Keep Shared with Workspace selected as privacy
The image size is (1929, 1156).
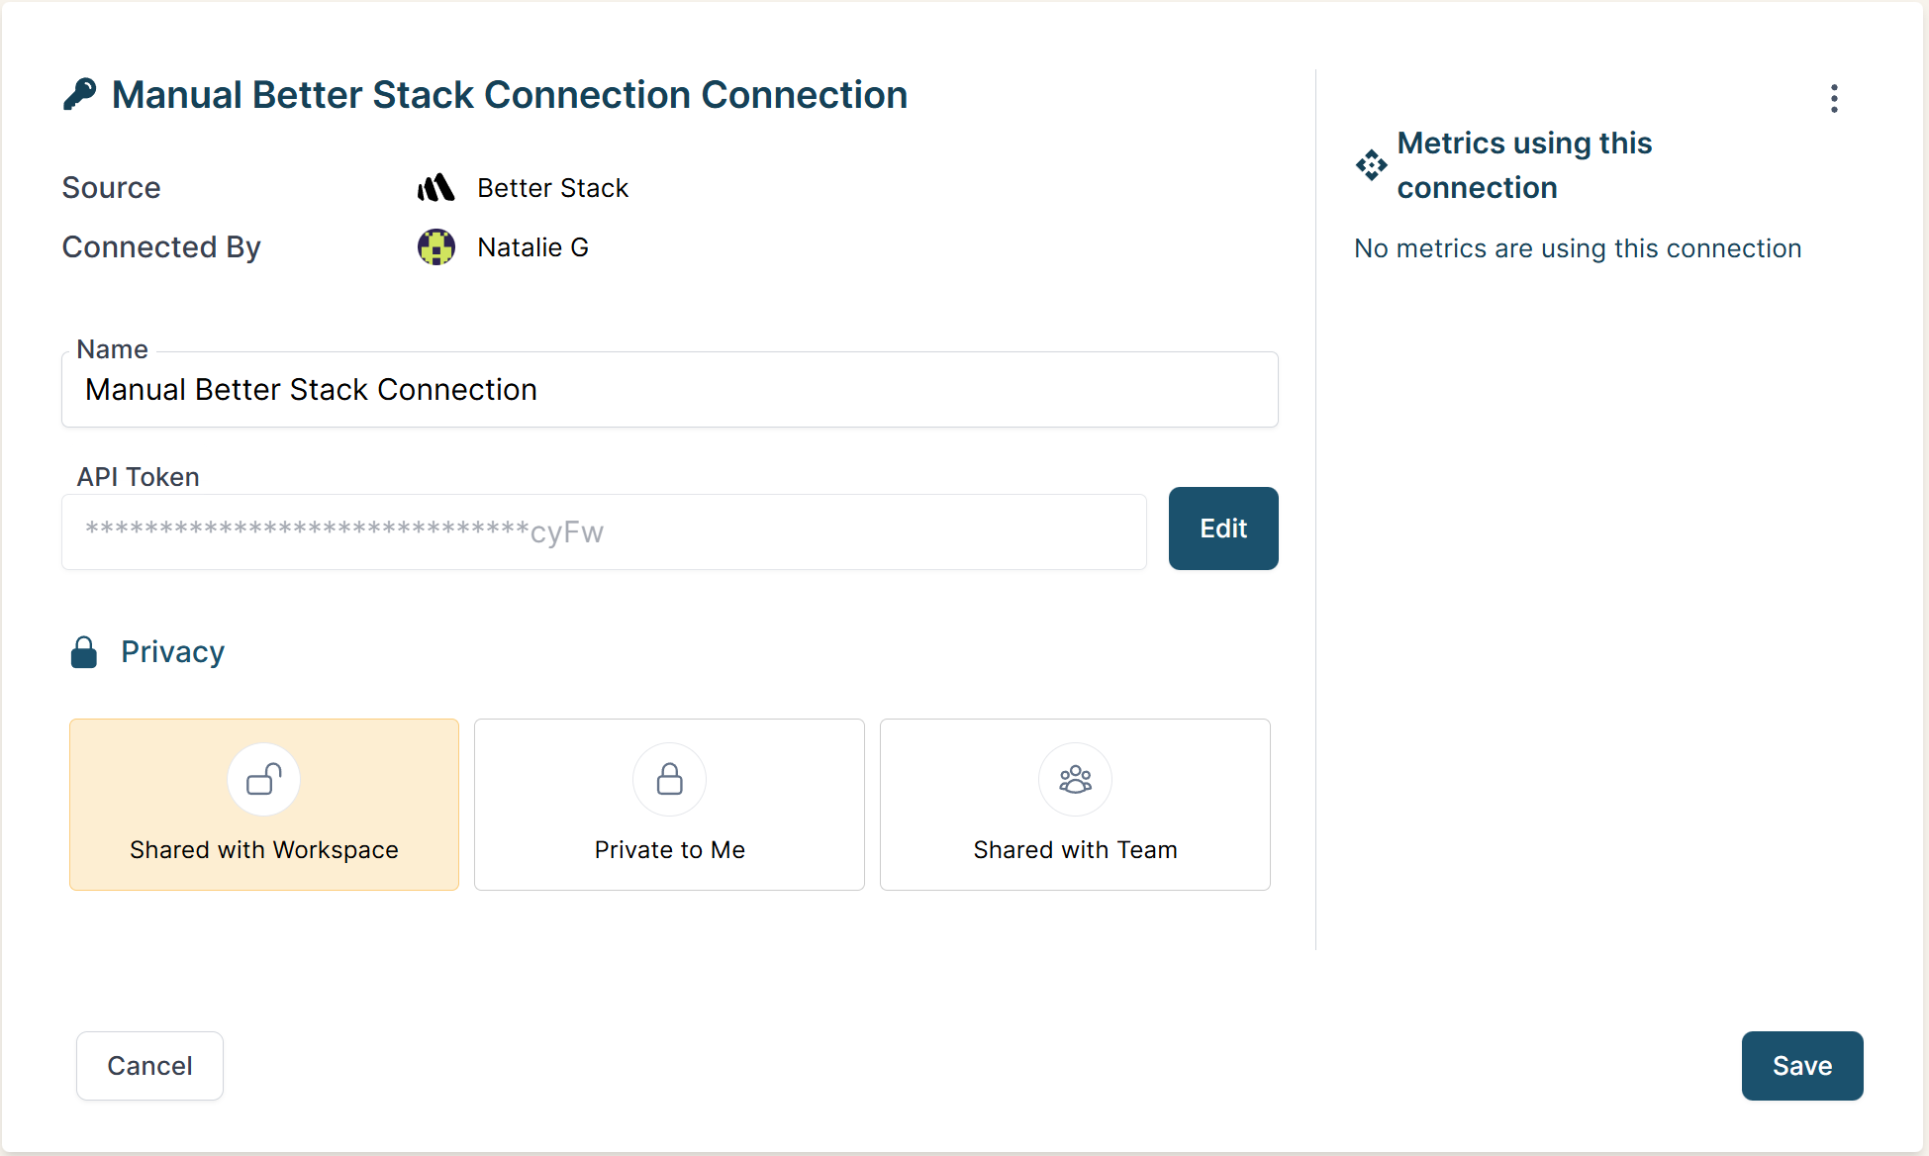(263, 805)
